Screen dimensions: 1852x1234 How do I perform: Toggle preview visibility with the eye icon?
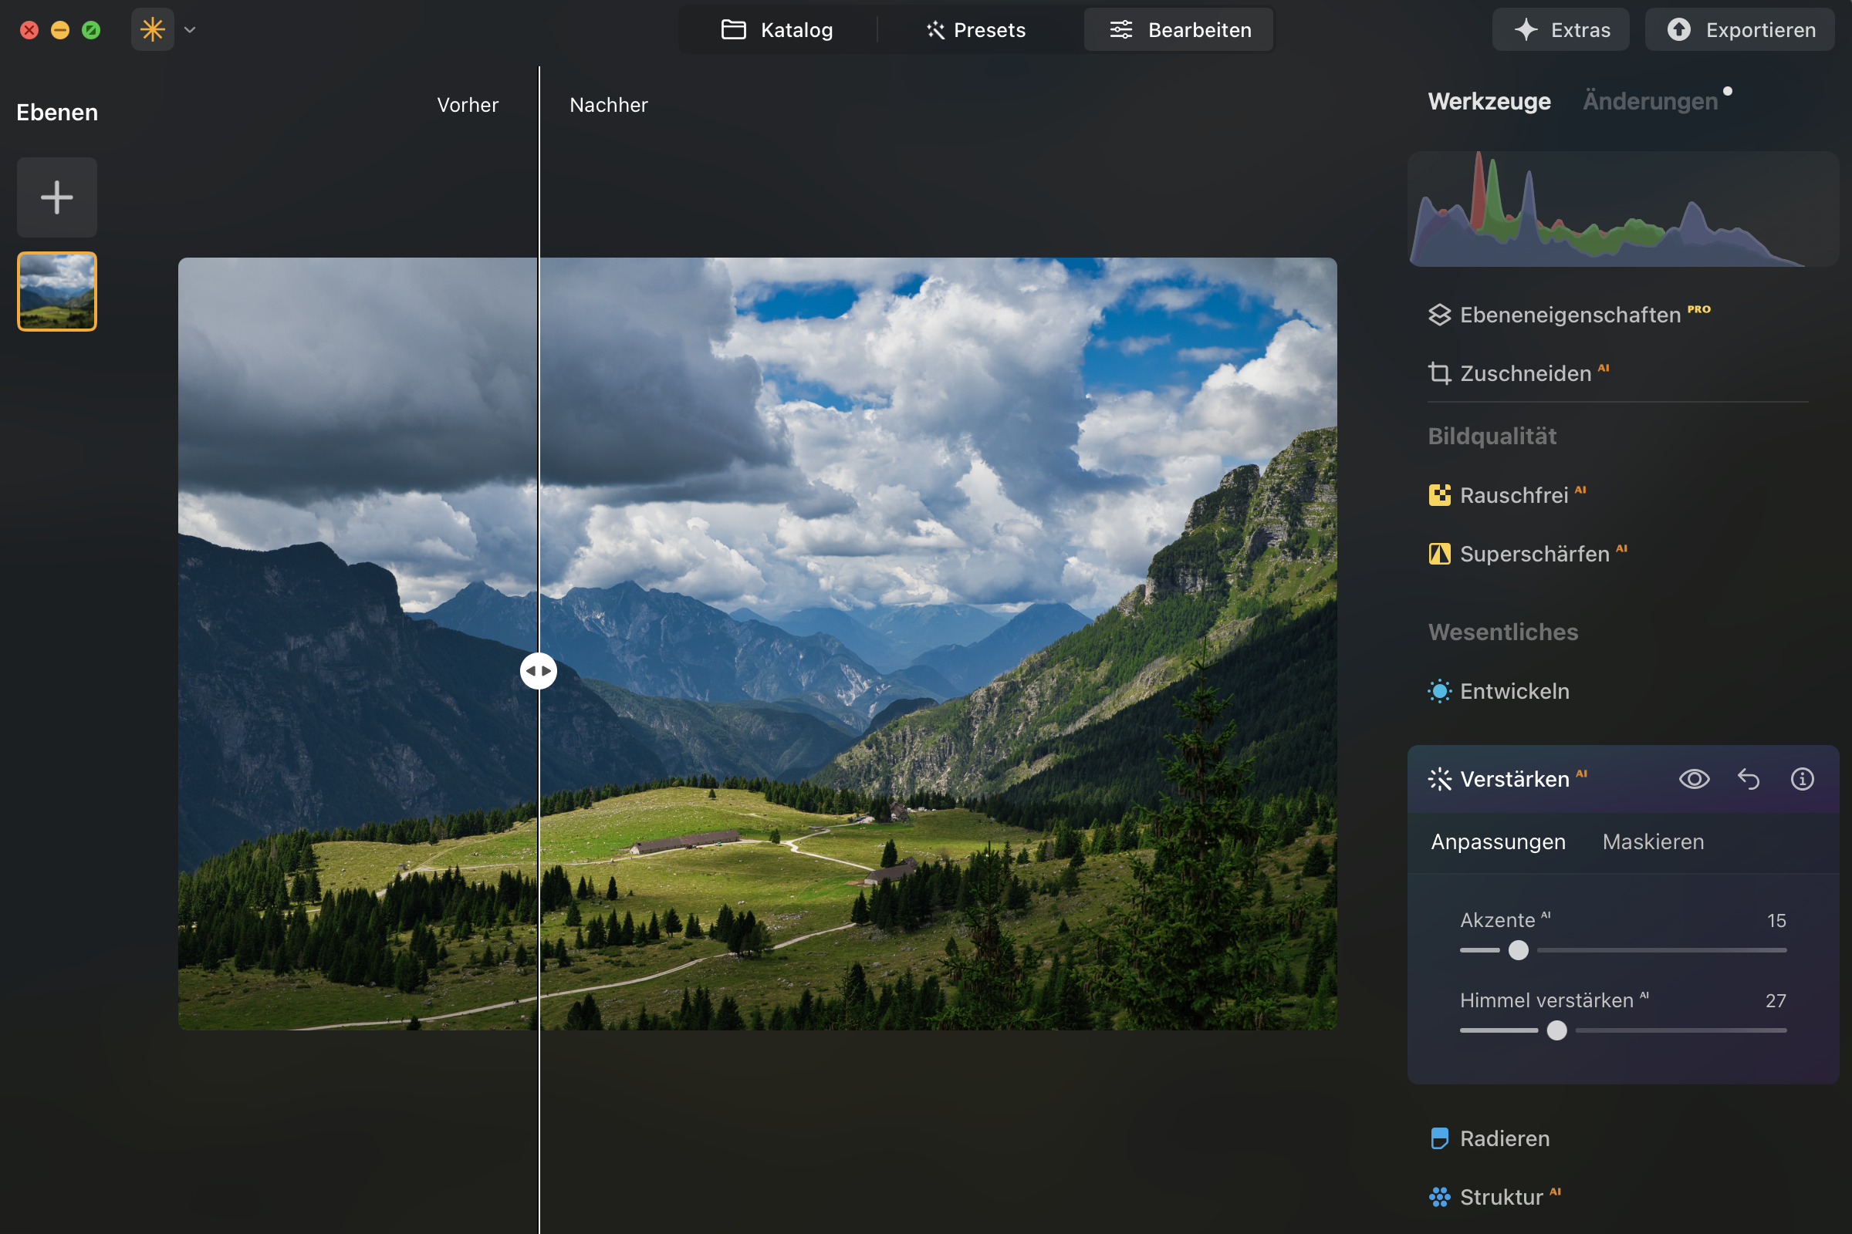[x=1695, y=779]
